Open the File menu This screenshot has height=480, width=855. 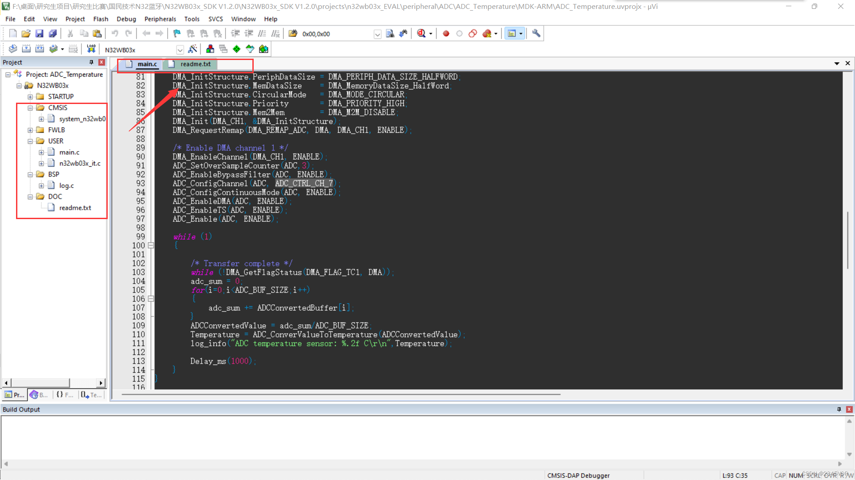coord(10,19)
